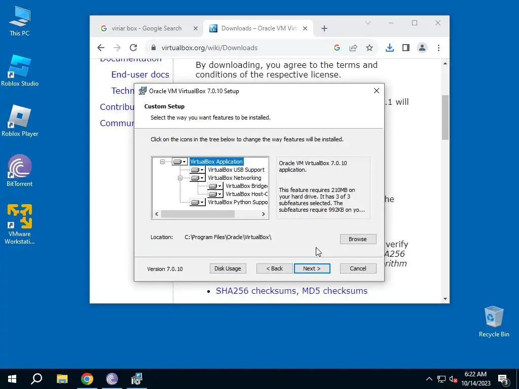The image size is (519, 389).
Task: Proceed with the Next > button
Action: click(312, 268)
